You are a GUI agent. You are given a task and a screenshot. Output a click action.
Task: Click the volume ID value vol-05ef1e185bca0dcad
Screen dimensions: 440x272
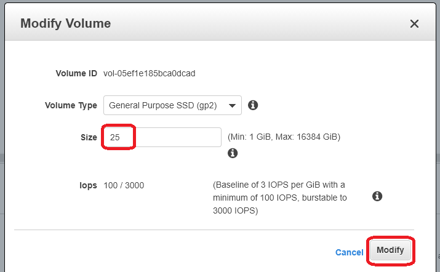[149, 73]
